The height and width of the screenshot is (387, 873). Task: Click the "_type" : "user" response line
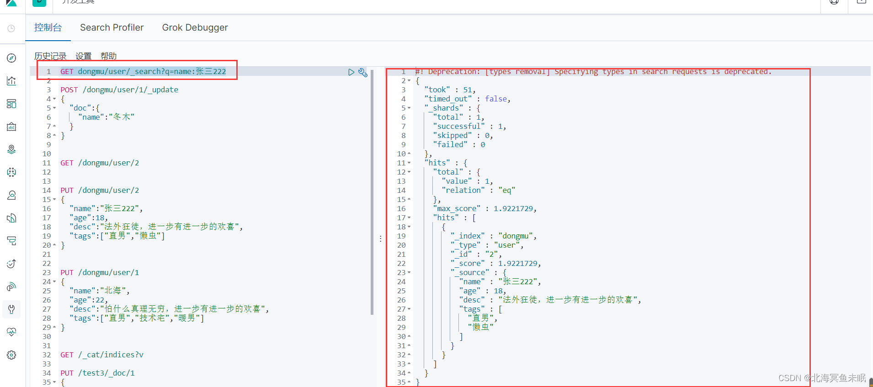coord(487,245)
